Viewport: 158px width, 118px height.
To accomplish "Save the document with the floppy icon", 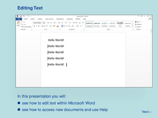I will [x=21, y=16].
